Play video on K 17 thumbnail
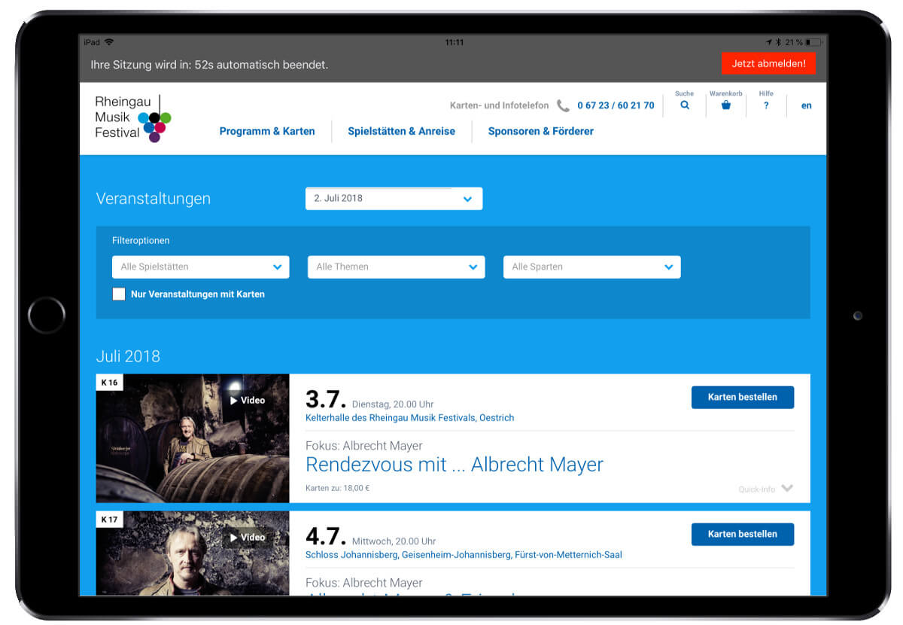Image resolution: width=903 pixels, height=625 pixels. coord(248,538)
